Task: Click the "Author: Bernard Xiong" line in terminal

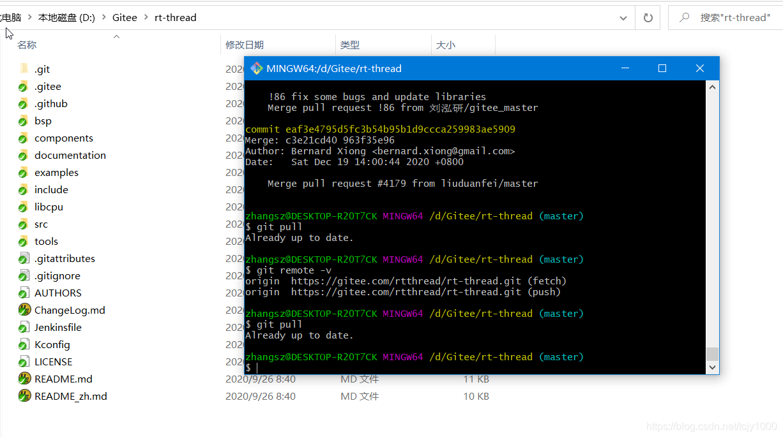Action: click(380, 151)
